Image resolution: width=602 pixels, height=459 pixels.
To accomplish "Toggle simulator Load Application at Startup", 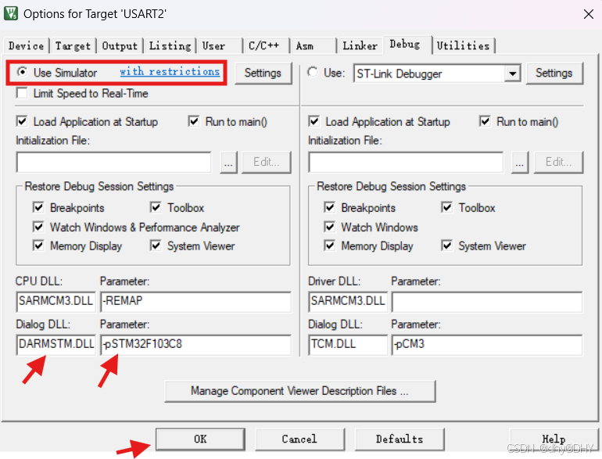I will coord(22,121).
